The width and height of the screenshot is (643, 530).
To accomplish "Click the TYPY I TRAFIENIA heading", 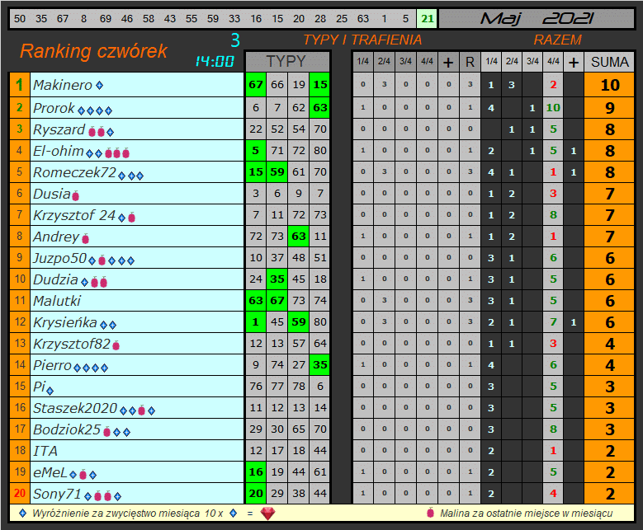I will (x=362, y=40).
